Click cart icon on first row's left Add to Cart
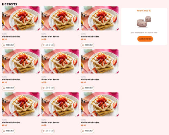The height and width of the screenshot is (135, 169). click(x=4, y=45)
